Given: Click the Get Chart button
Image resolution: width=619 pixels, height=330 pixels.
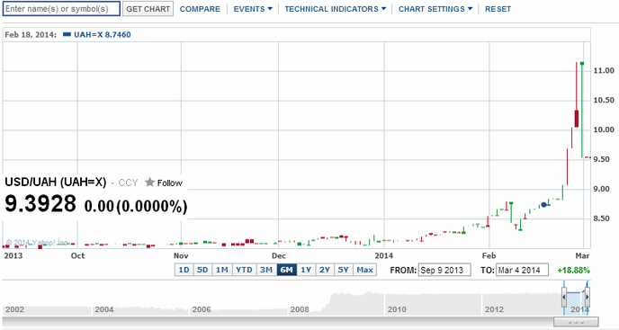Looking at the screenshot, I should pyautogui.click(x=148, y=9).
